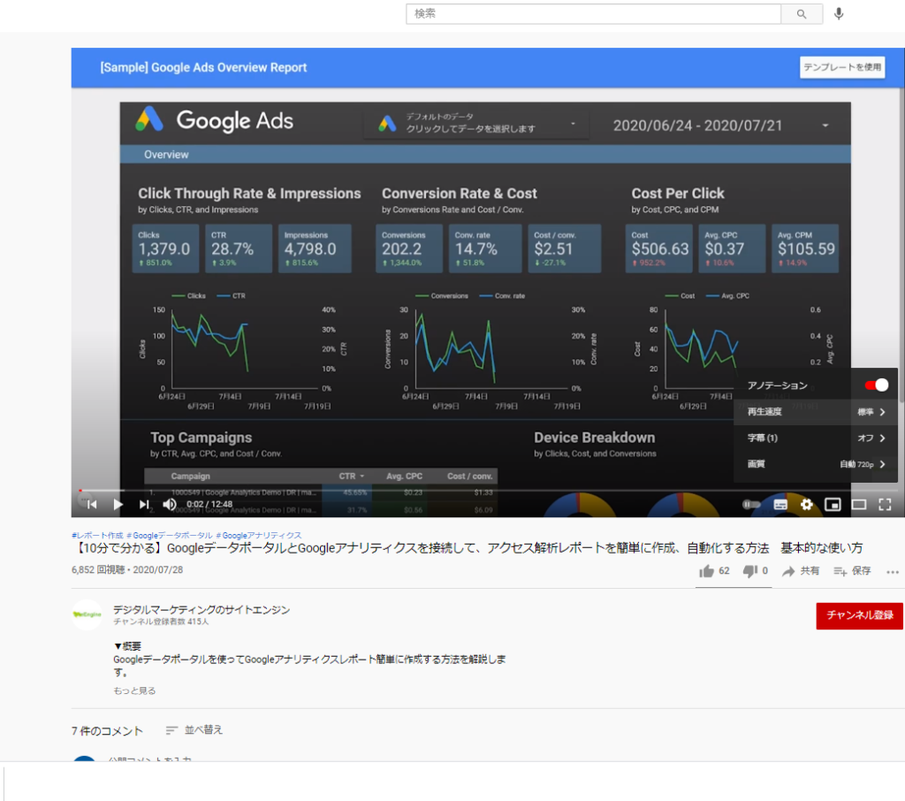Play the video

click(118, 504)
